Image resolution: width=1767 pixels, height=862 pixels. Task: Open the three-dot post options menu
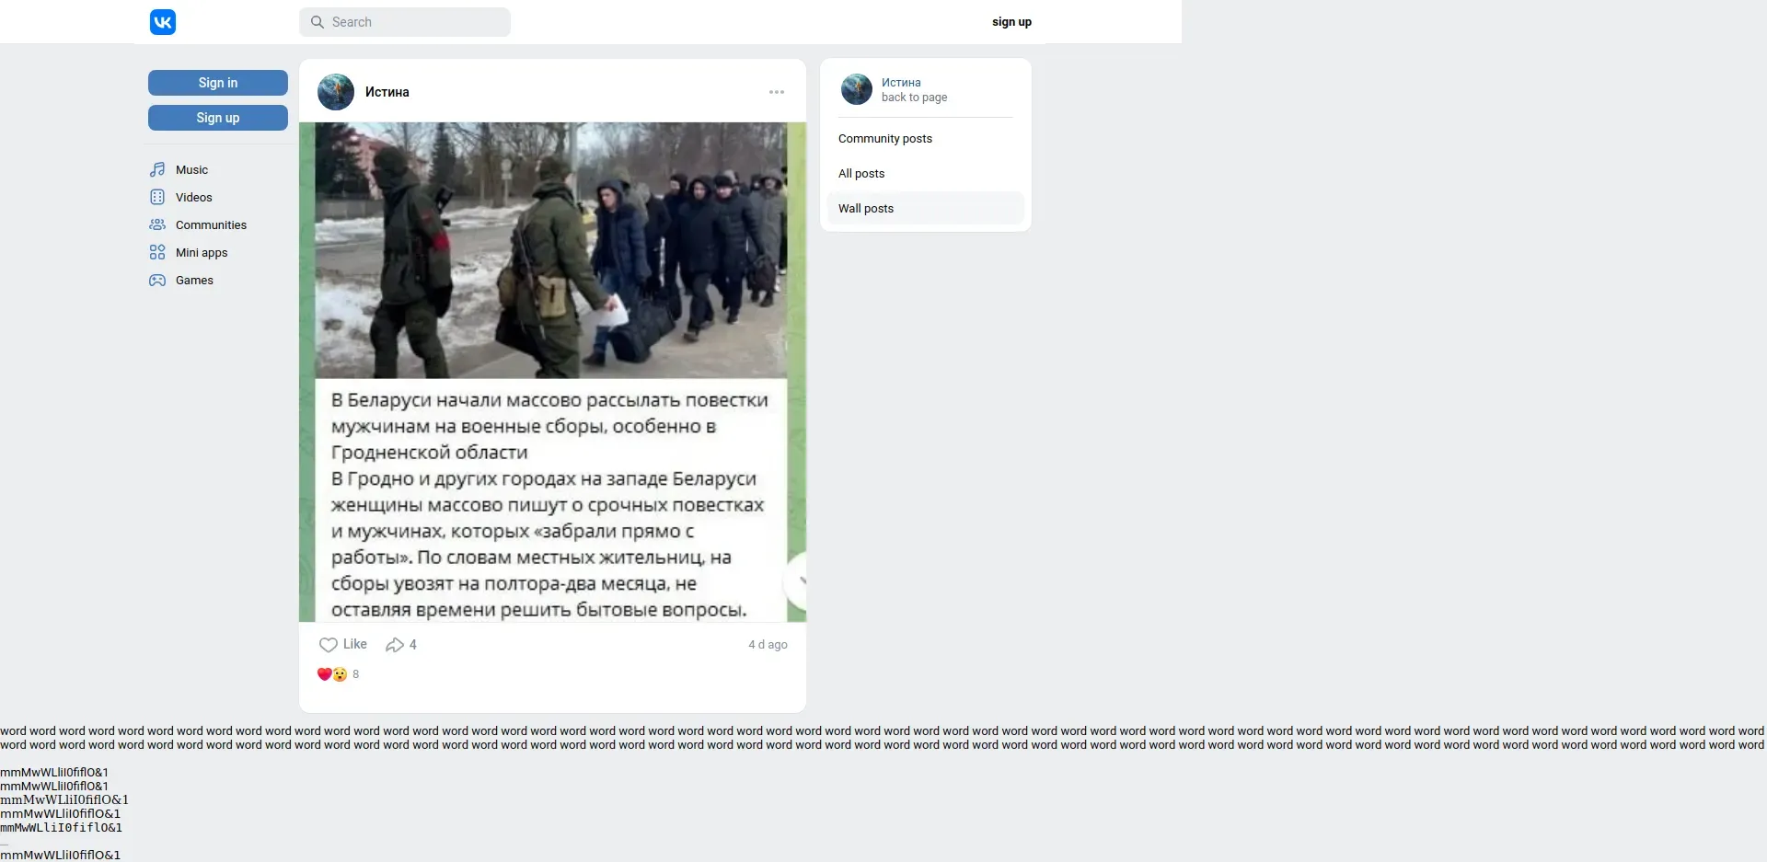point(777,92)
